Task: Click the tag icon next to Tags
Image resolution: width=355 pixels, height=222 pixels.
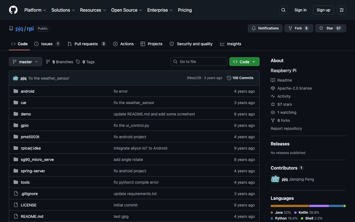Action: [78, 62]
